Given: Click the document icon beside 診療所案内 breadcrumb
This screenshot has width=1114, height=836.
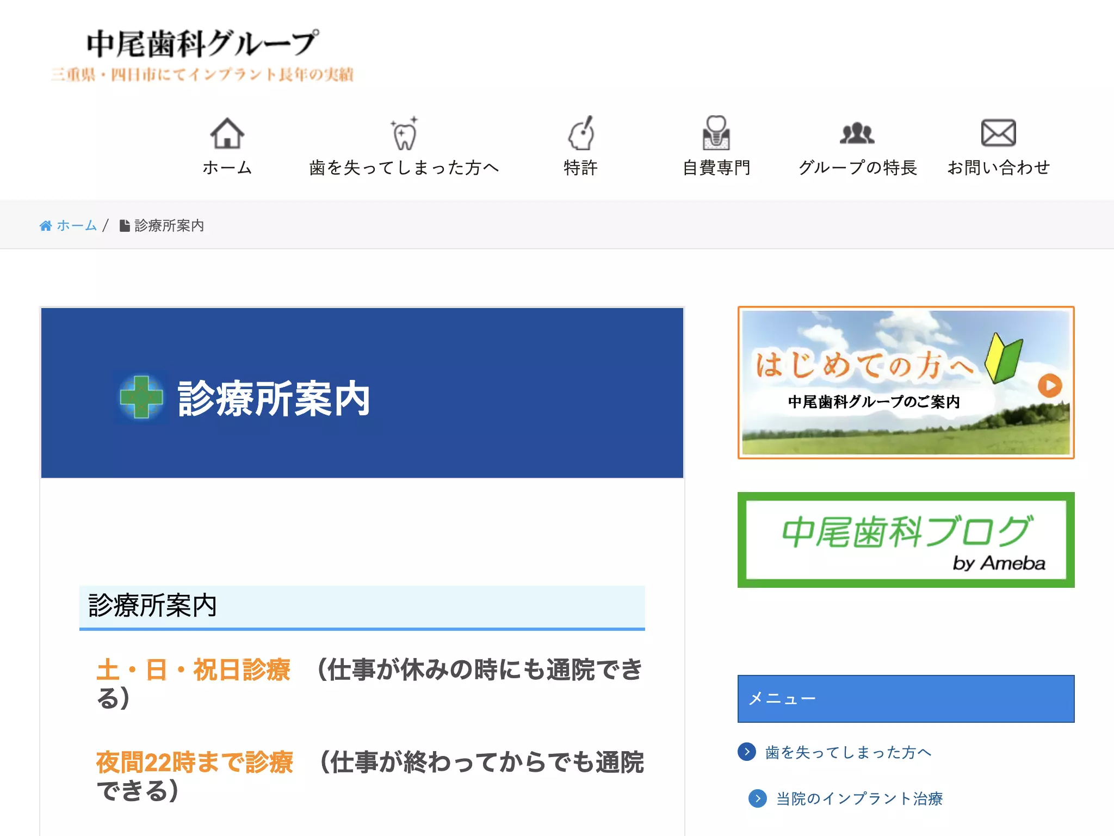Looking at the screenshot, I should pyautogui.click(x=125, y=226).
